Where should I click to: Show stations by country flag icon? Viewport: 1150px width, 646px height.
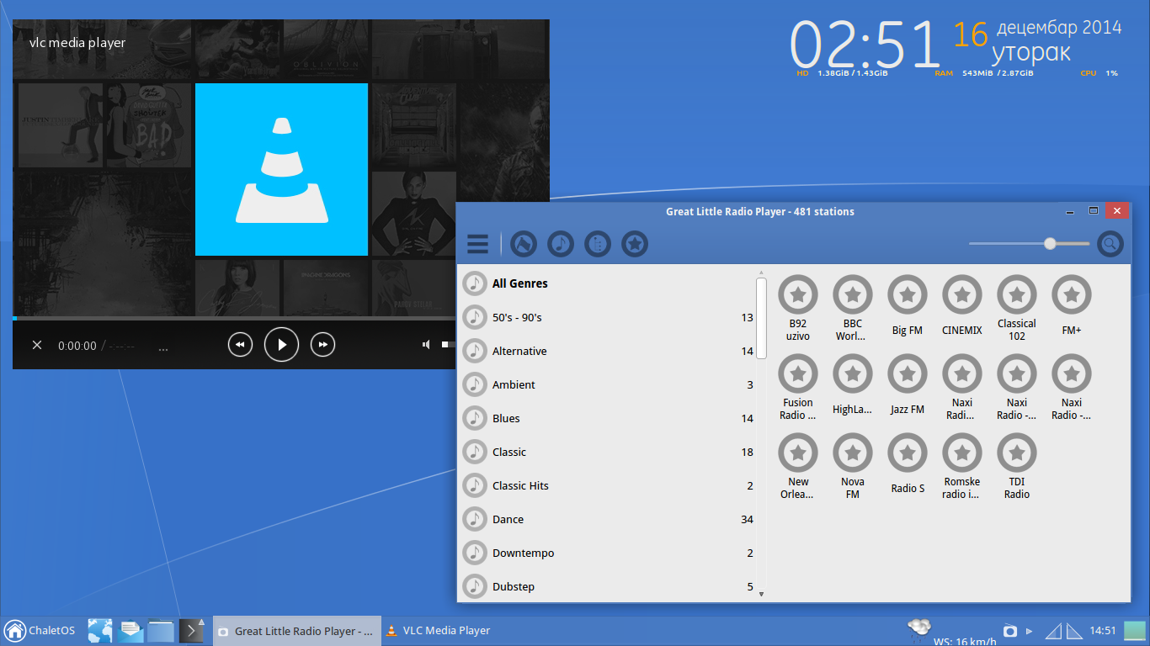pyautogui.click(x=524, y=244)
